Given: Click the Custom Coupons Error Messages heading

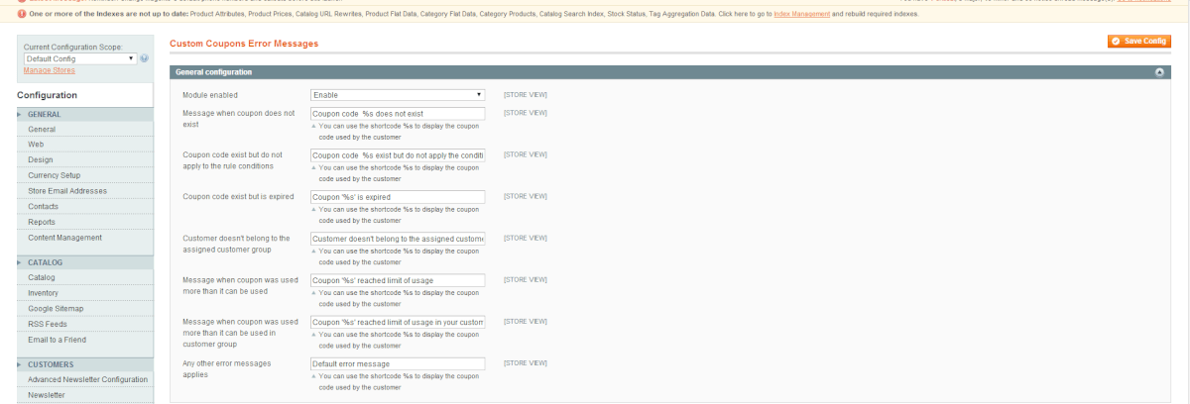Looking at the screenshot, I should [244, 45].
